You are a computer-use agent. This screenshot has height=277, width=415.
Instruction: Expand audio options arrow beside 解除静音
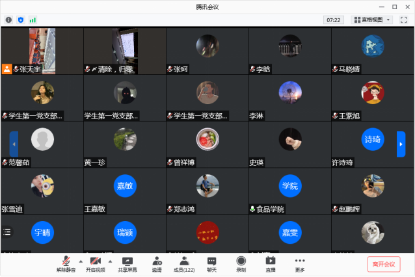coord(81,261)
